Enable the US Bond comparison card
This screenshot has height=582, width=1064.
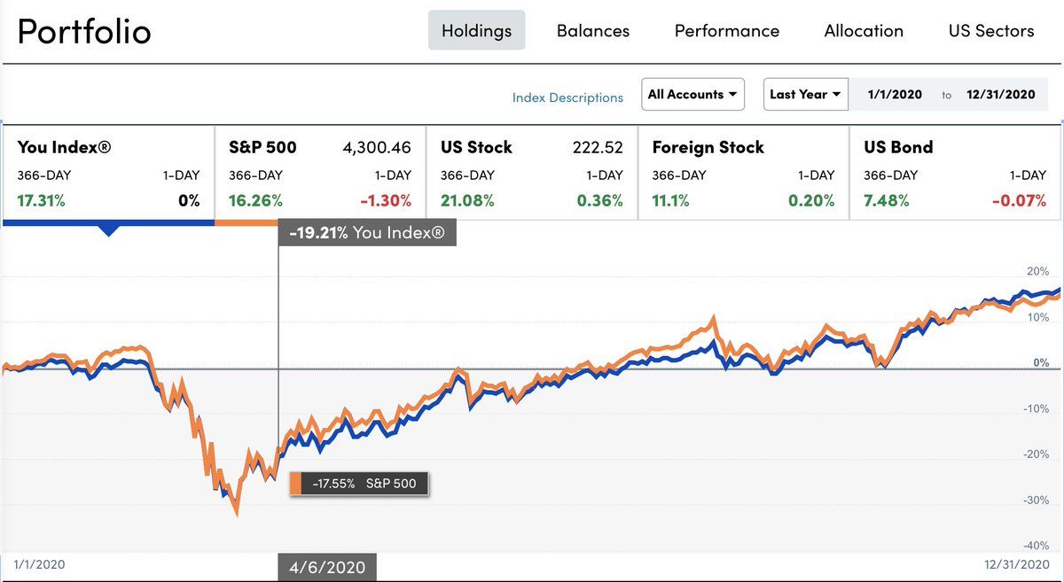pyautogui.click(x=955, y=173)
